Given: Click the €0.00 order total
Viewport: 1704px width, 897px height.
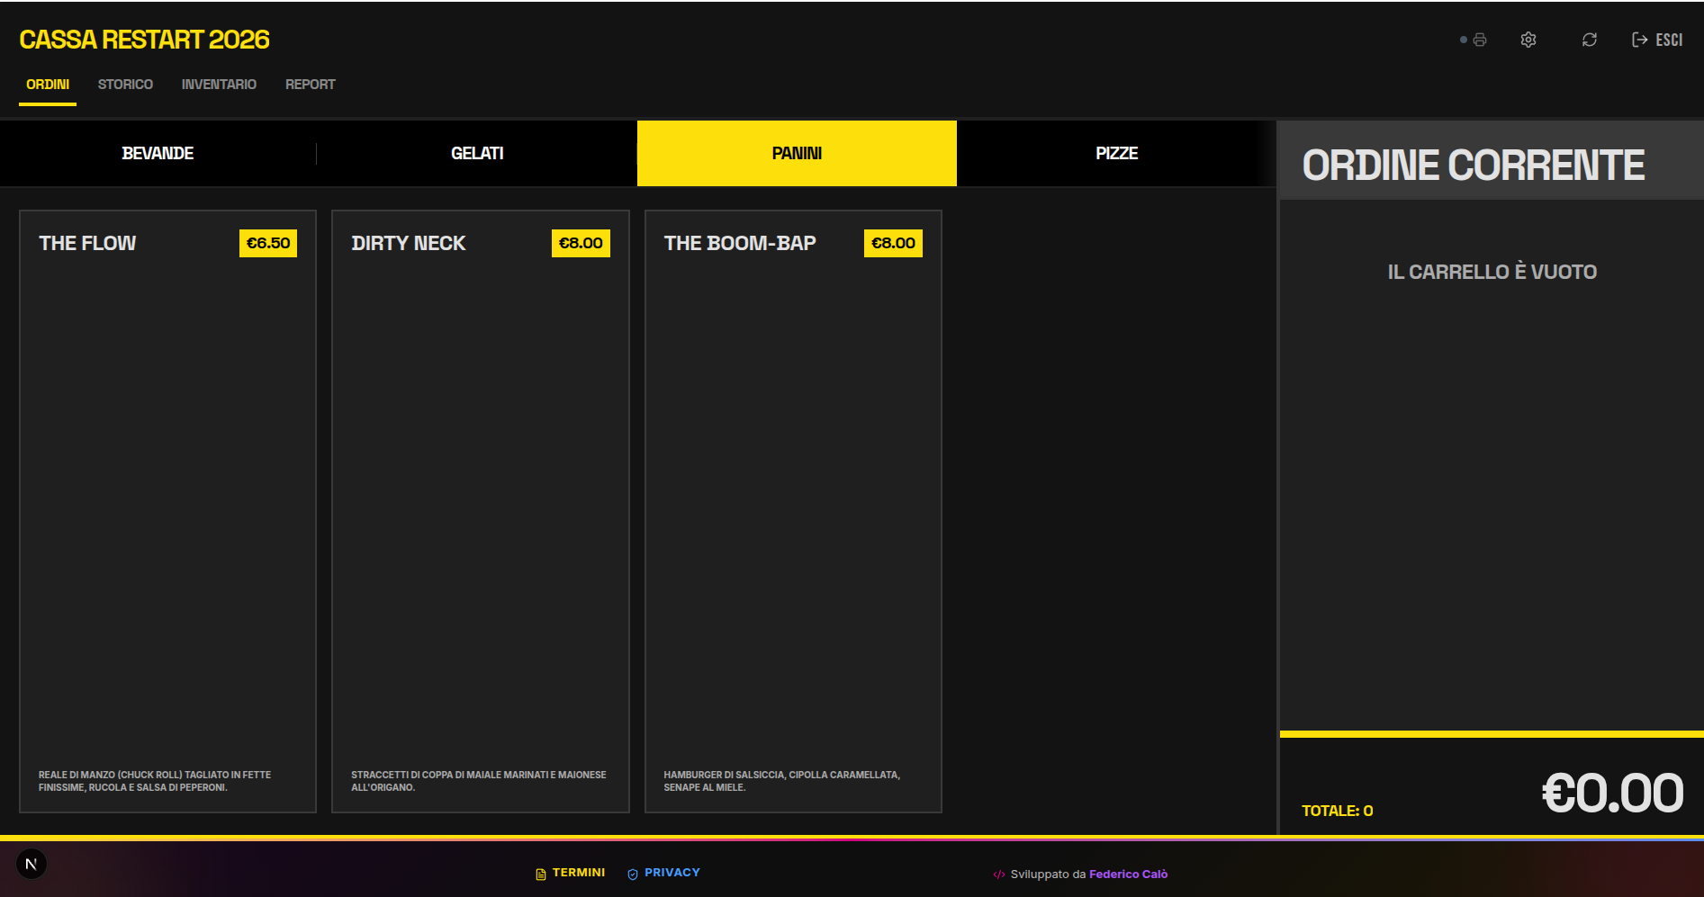Looking at the screenshot, I should (1612, 793).
